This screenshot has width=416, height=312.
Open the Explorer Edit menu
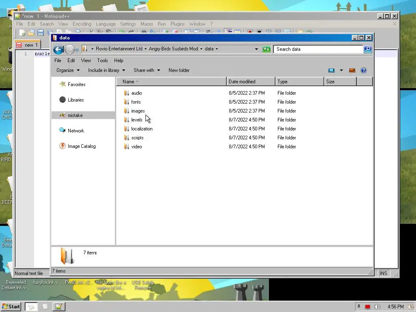coord(71,61)
